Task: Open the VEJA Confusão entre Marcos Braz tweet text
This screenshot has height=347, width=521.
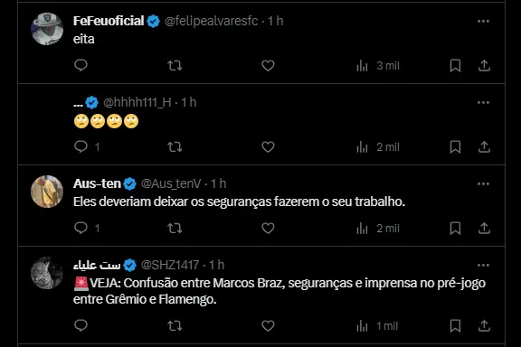Action: (x=279, y=291)
